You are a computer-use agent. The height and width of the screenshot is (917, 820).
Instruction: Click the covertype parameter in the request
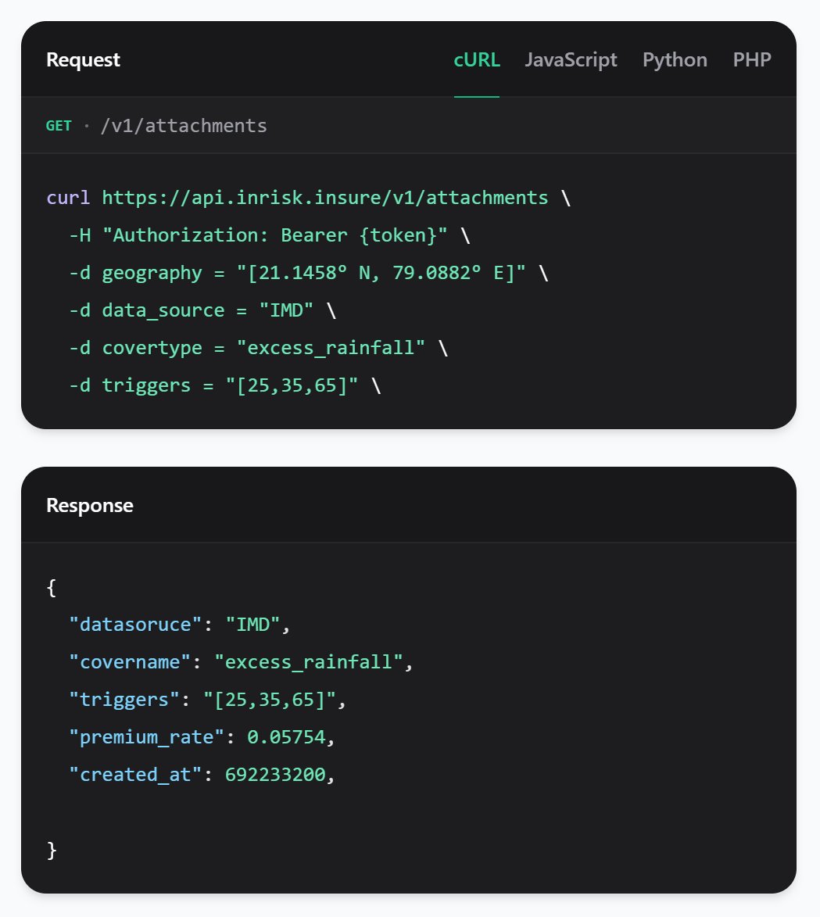[152, 348]
